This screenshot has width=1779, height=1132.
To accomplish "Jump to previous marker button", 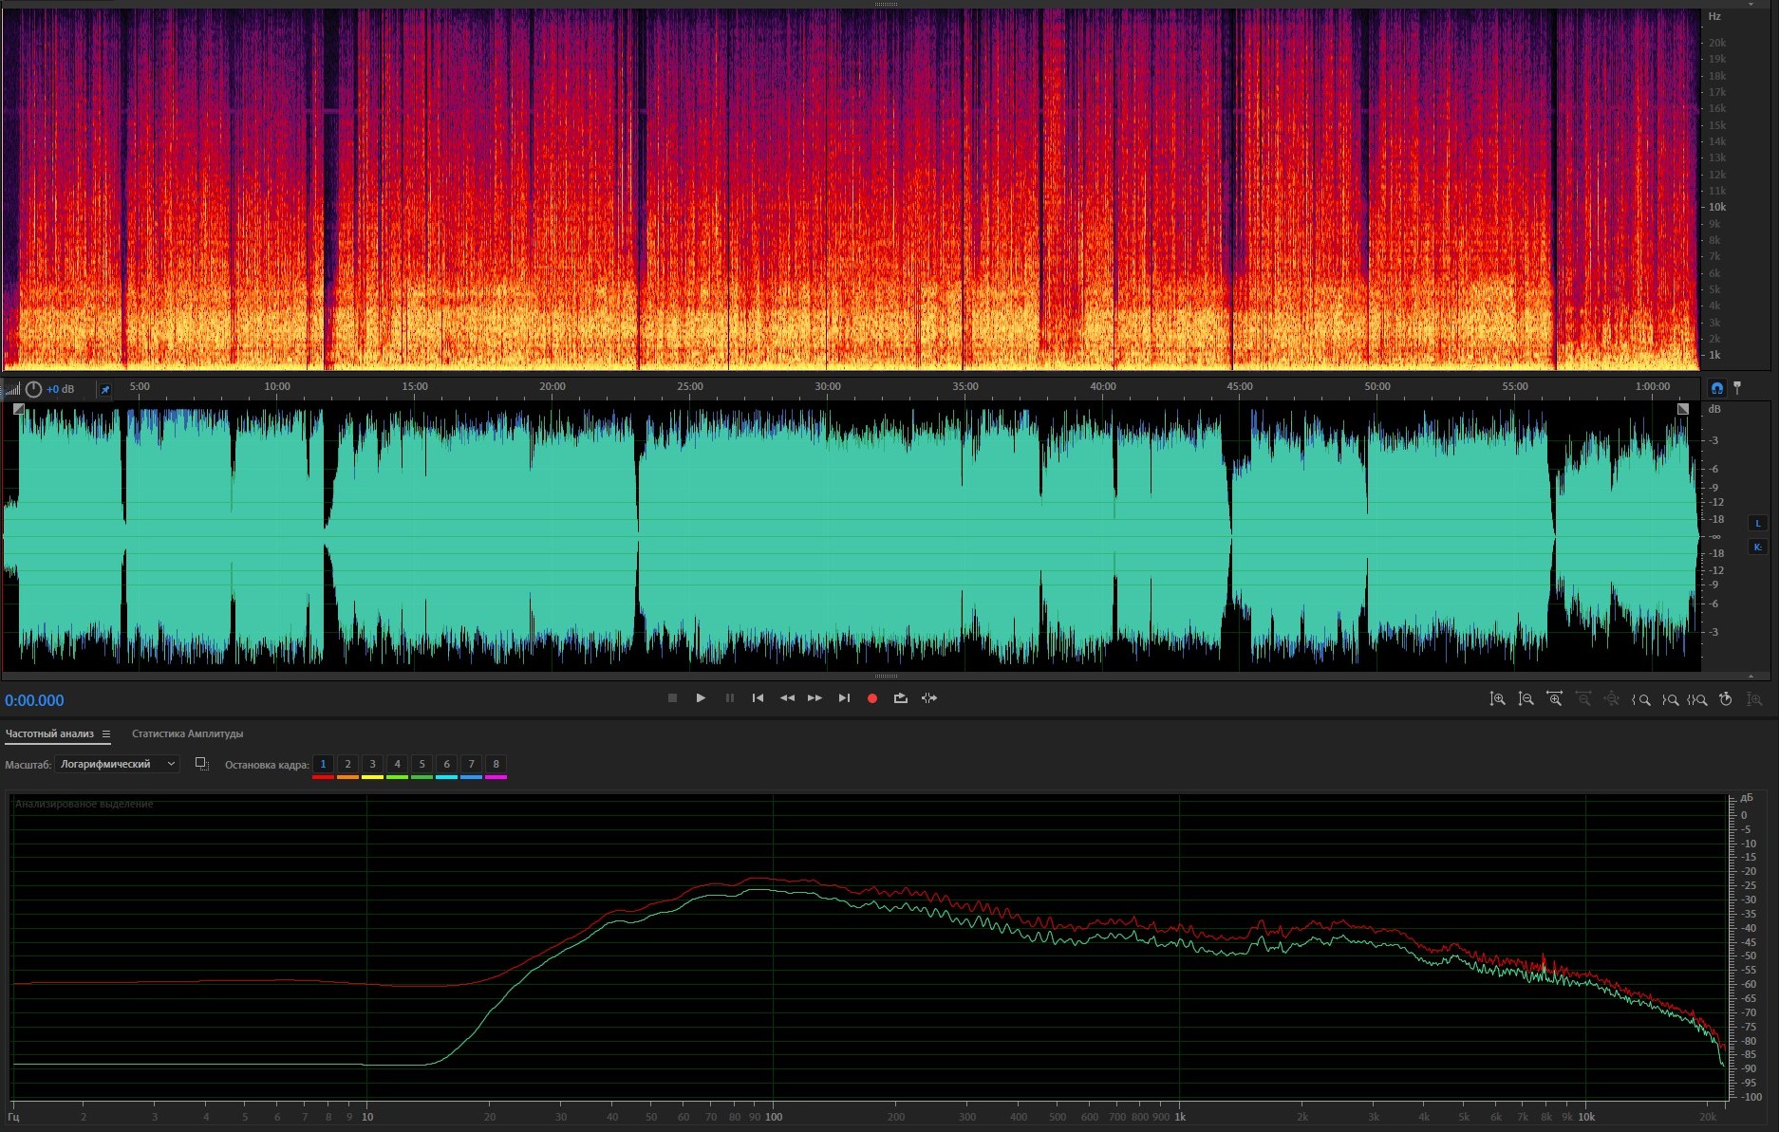I will 758,698.
